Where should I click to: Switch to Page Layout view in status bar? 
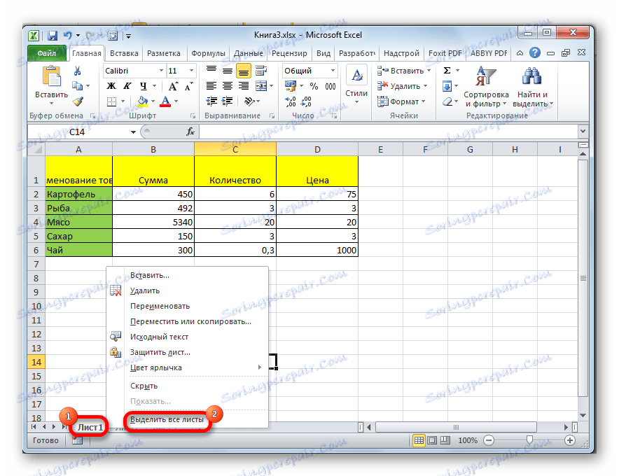[x=433, y=440]
